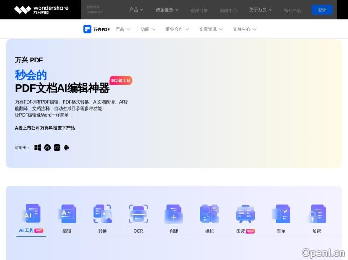Open the 帮助中心 menu item
The width and height of the screenshot is (348, 260).
(x=293, y=11)
